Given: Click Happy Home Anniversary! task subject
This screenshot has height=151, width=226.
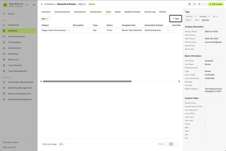Looking at the screenshot, I should (54, 30).
